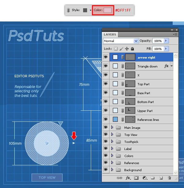Click folder icon of Background group

118,170
